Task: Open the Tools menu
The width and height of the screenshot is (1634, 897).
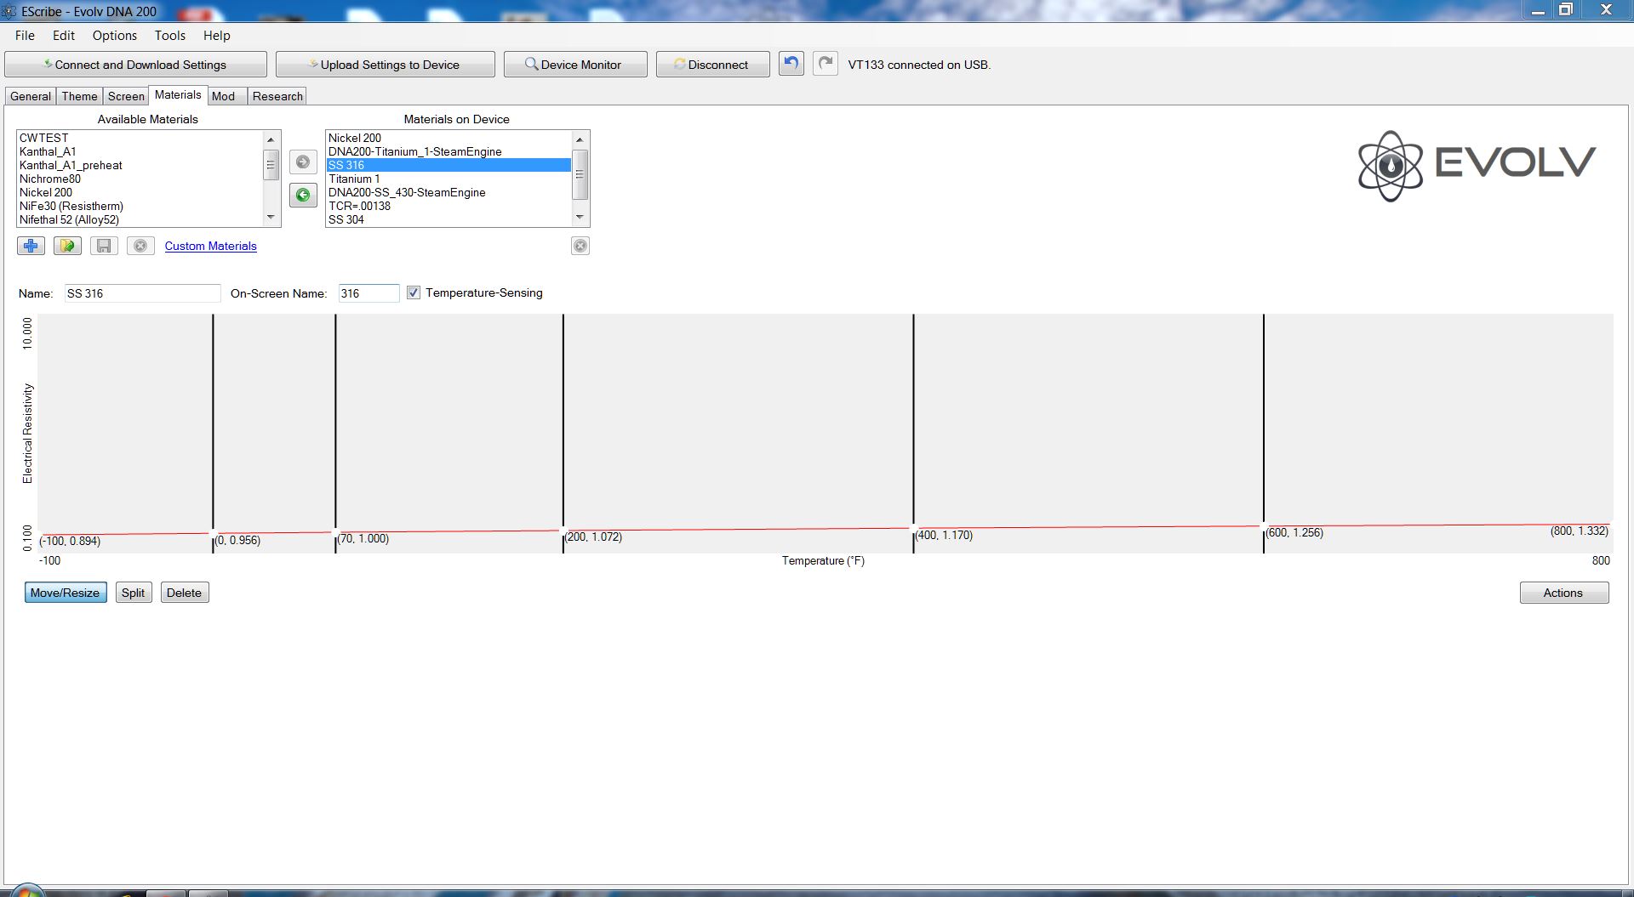Action: click(x=169, y=35)
